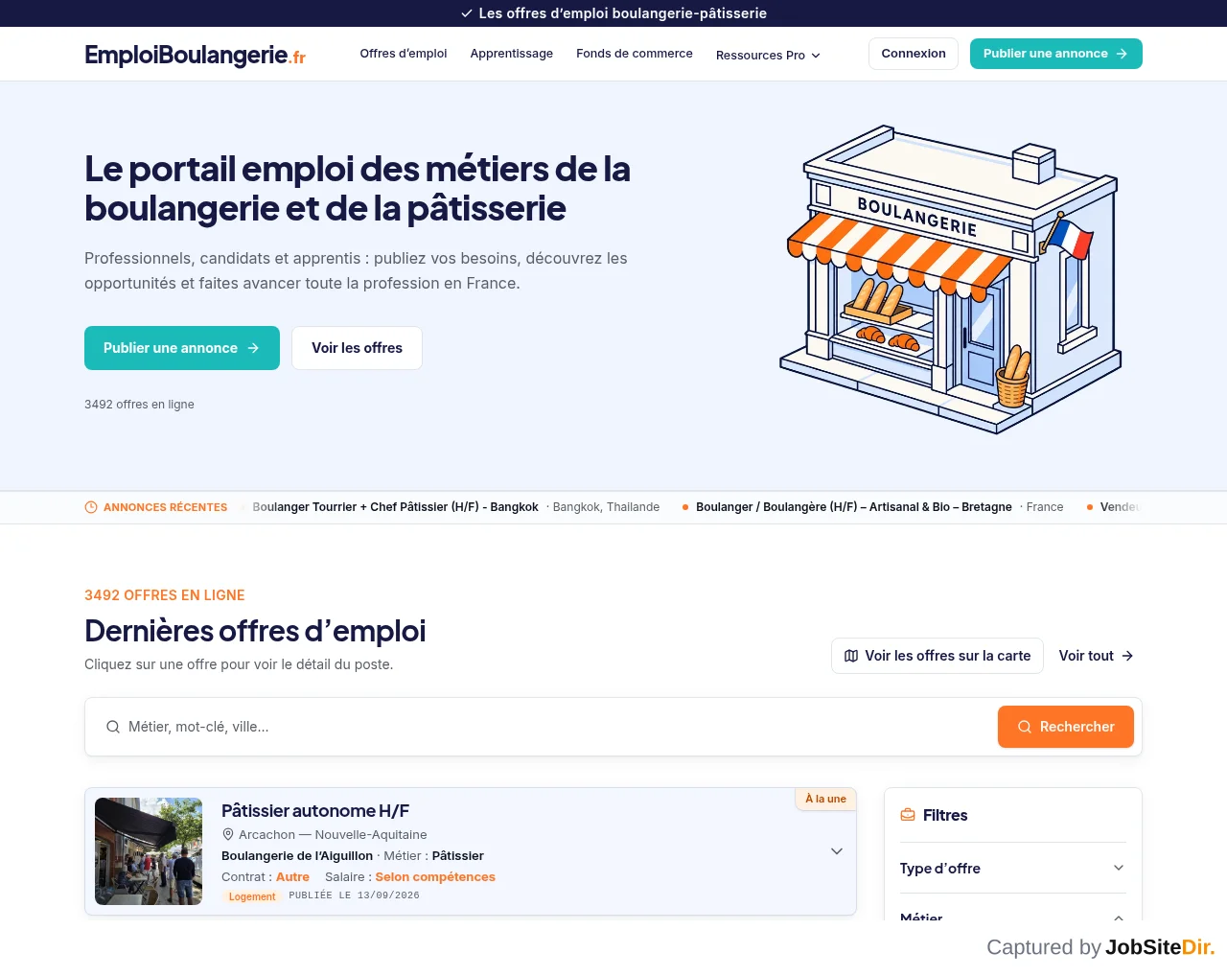Go to the Apprentissage page
1227x976 pixels.
(512, 54)
